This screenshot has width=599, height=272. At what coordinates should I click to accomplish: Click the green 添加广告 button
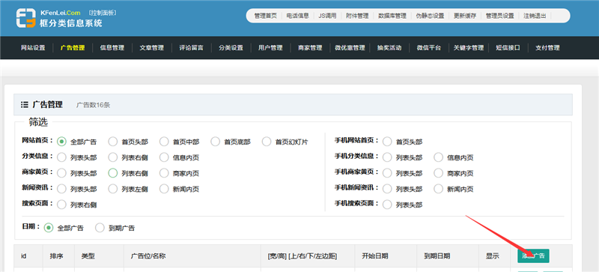pyautogui.click(x=533, y=256)
